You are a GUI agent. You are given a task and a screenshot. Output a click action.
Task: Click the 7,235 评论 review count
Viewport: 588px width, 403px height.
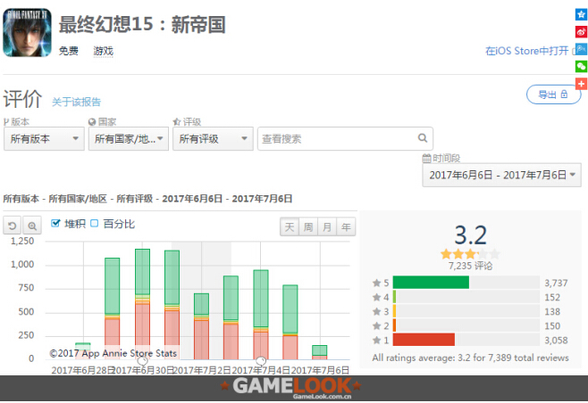(x=471, y=266)
